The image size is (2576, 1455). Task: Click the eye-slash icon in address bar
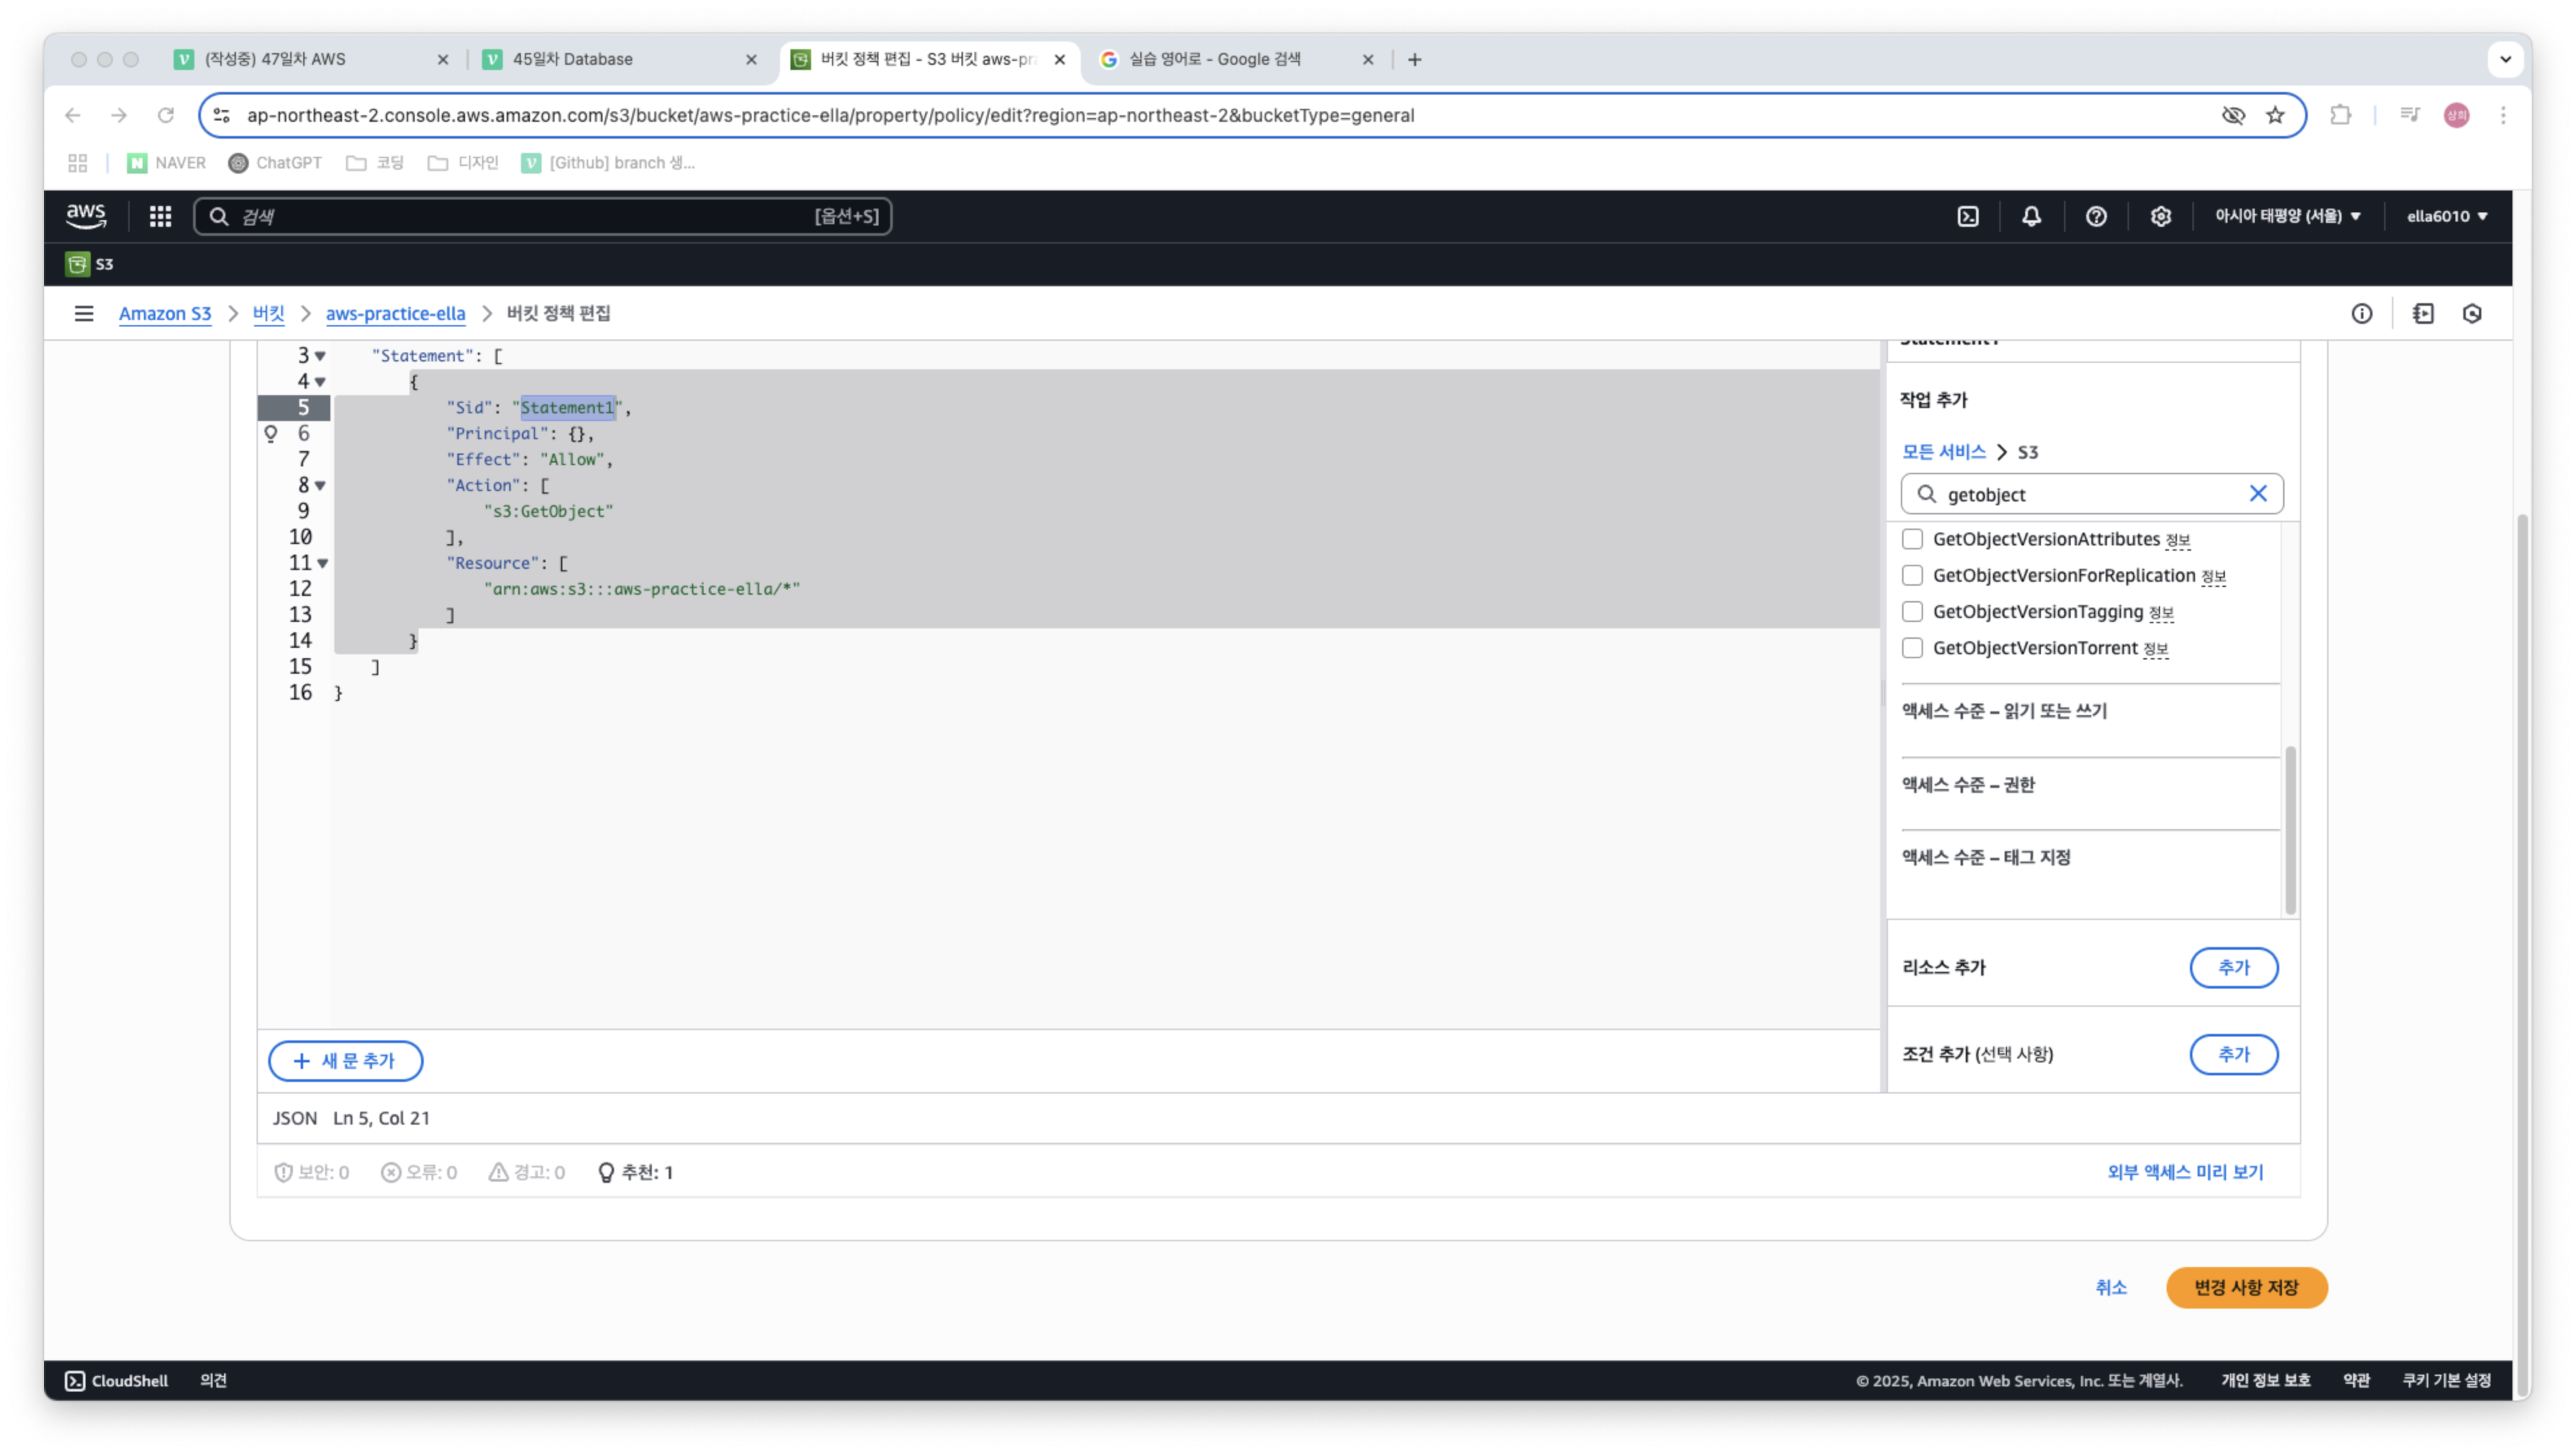(2233, 115)
